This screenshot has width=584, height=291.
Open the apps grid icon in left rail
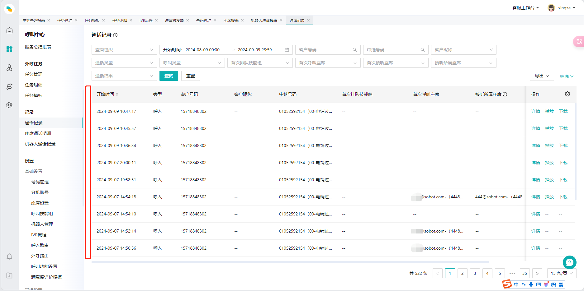(9, 49)
